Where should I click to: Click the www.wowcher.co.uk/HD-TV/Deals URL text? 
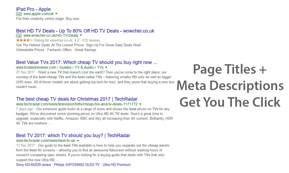pos(51,36)
